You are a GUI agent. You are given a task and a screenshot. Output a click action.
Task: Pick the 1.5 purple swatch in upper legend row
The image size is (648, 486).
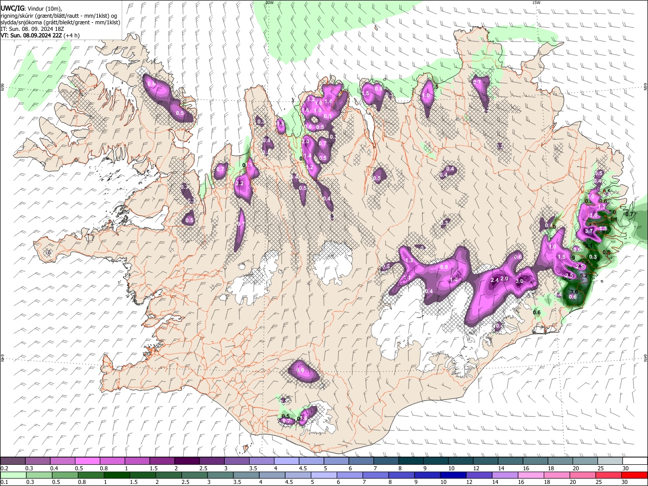tap(161, 461)
